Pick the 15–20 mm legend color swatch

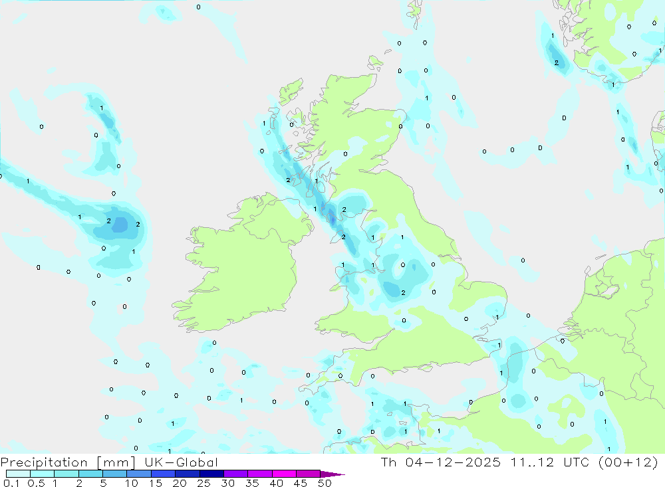[x=164, y=474]
